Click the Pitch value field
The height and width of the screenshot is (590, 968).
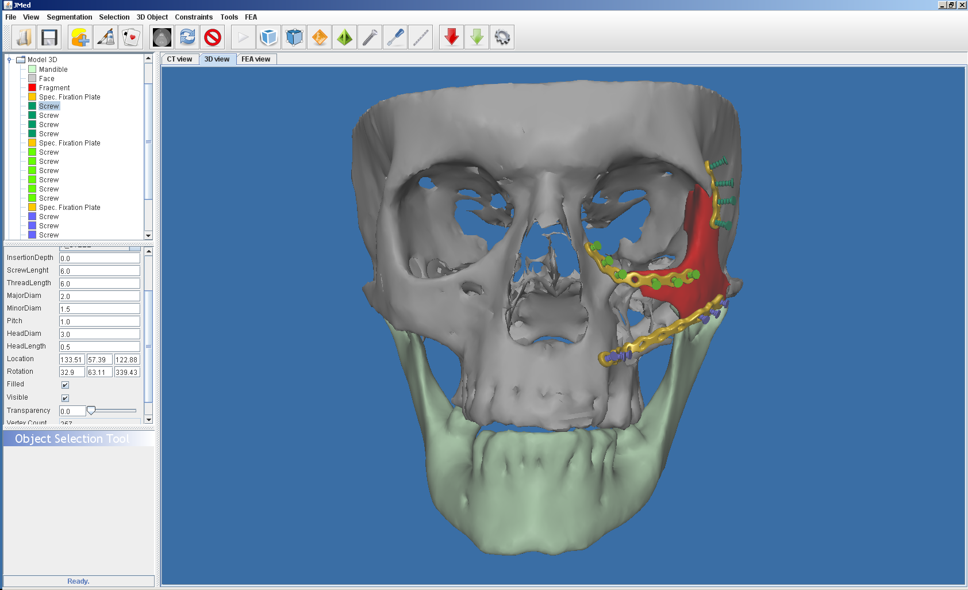(99, 321)
